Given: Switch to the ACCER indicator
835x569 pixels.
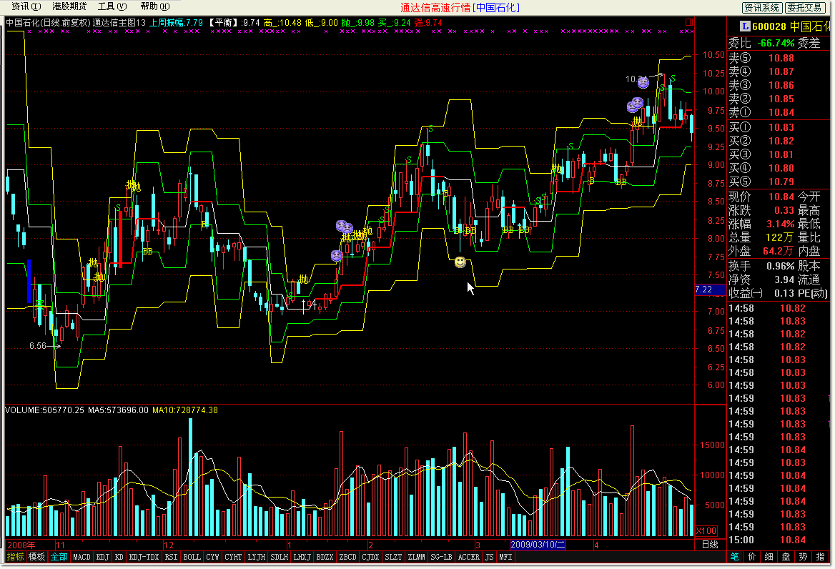Looking at the screenshot, I should pos(469,557).
